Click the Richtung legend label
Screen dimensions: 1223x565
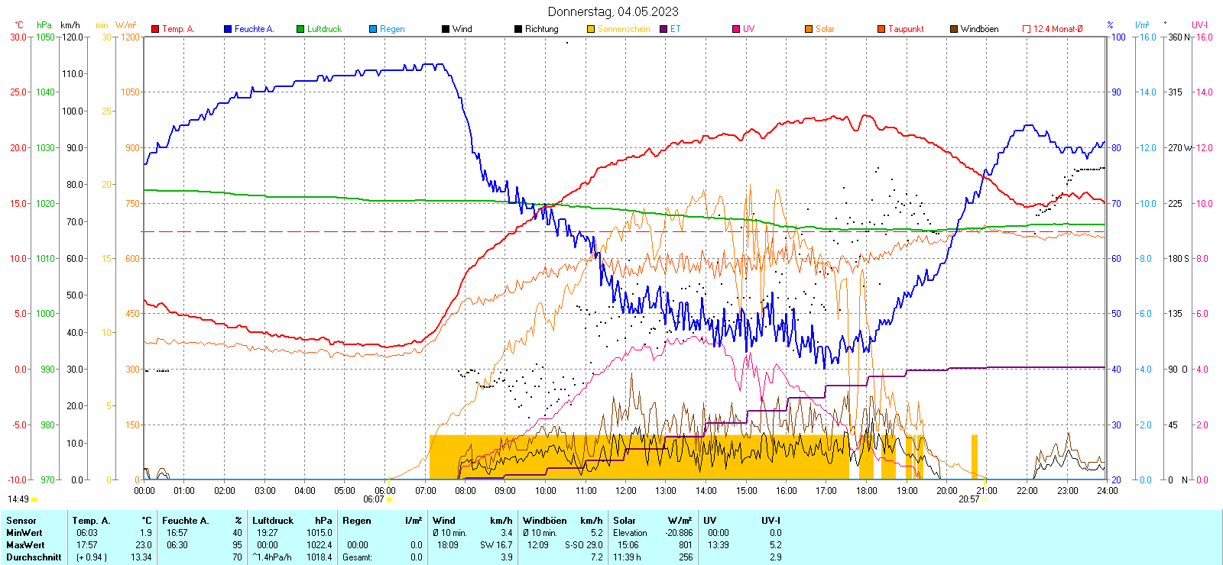pos(541,29)
